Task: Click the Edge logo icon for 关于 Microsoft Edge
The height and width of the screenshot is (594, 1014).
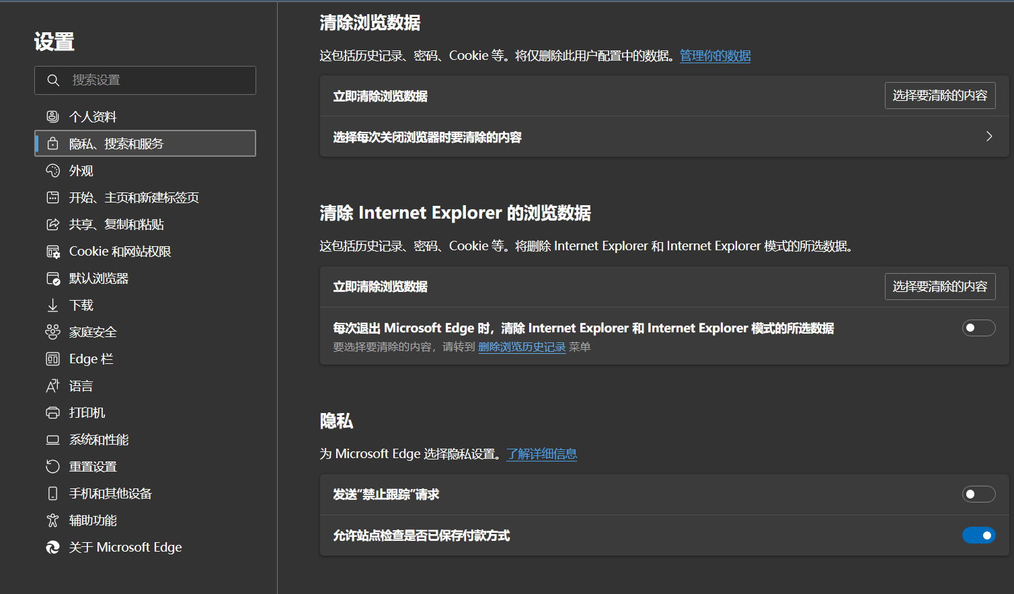Action: [x=52, y=547]
